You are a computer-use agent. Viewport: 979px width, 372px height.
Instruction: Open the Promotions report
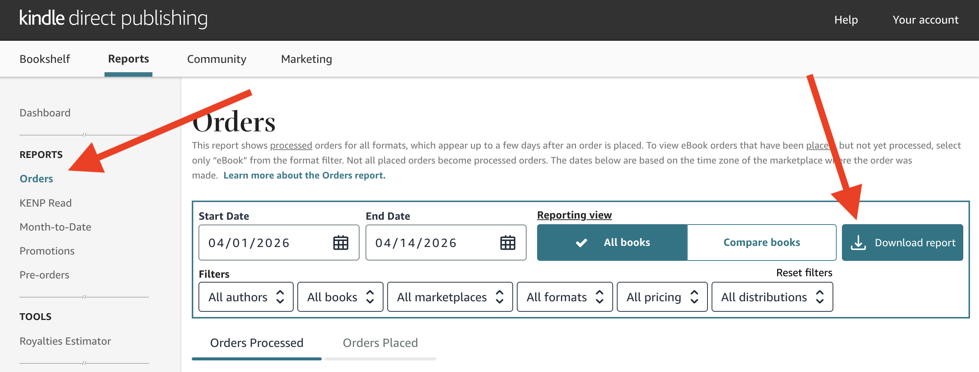(x=47, y=251)
